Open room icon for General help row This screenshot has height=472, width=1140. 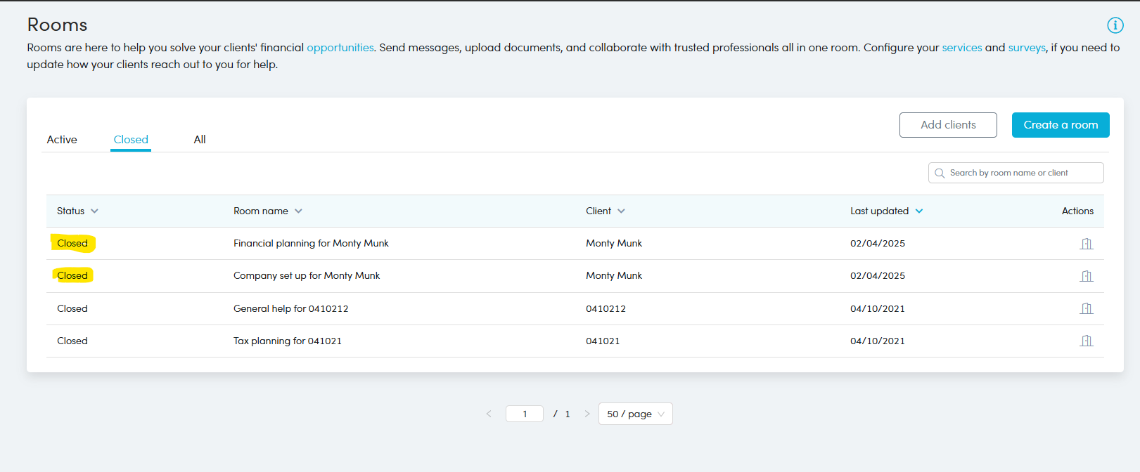(x=1086, y=308)
